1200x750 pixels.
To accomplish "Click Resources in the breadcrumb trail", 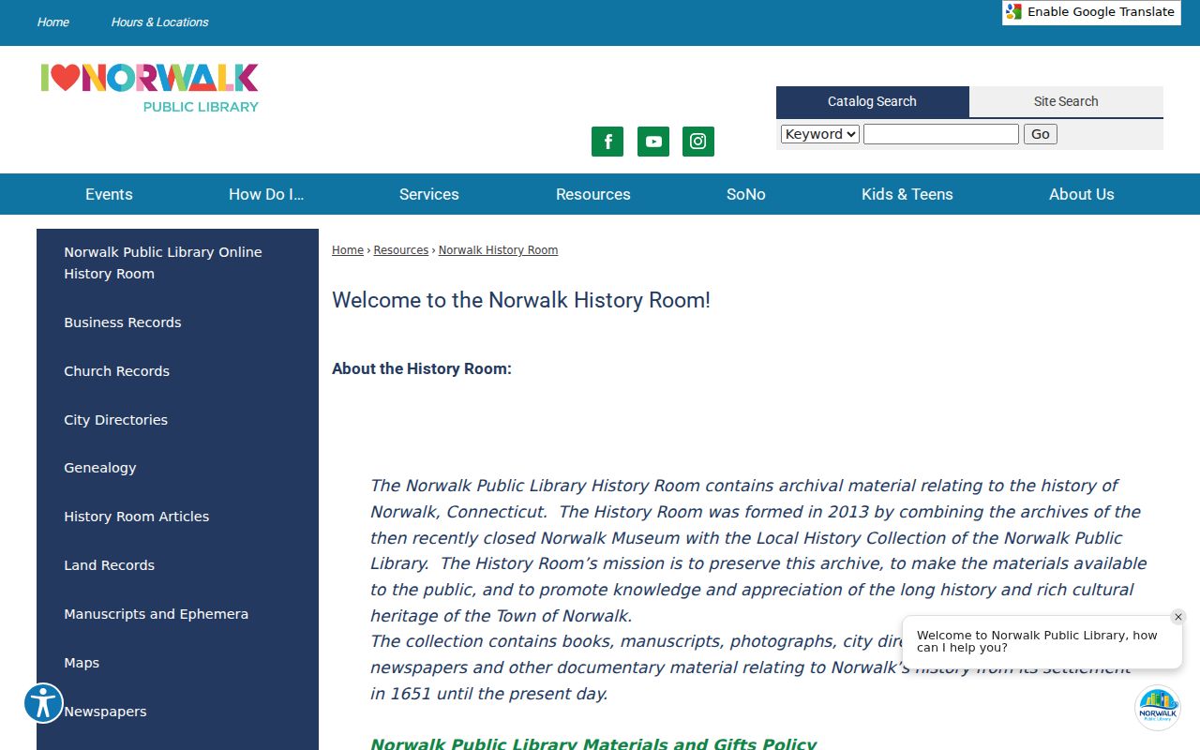I will click(x=401, y=250).
